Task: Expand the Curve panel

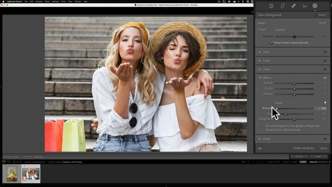Action: pyautogui.click(x=260, y=69)
